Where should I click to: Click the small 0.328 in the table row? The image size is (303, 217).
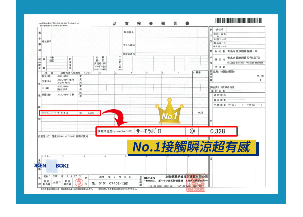pos(91,113)
